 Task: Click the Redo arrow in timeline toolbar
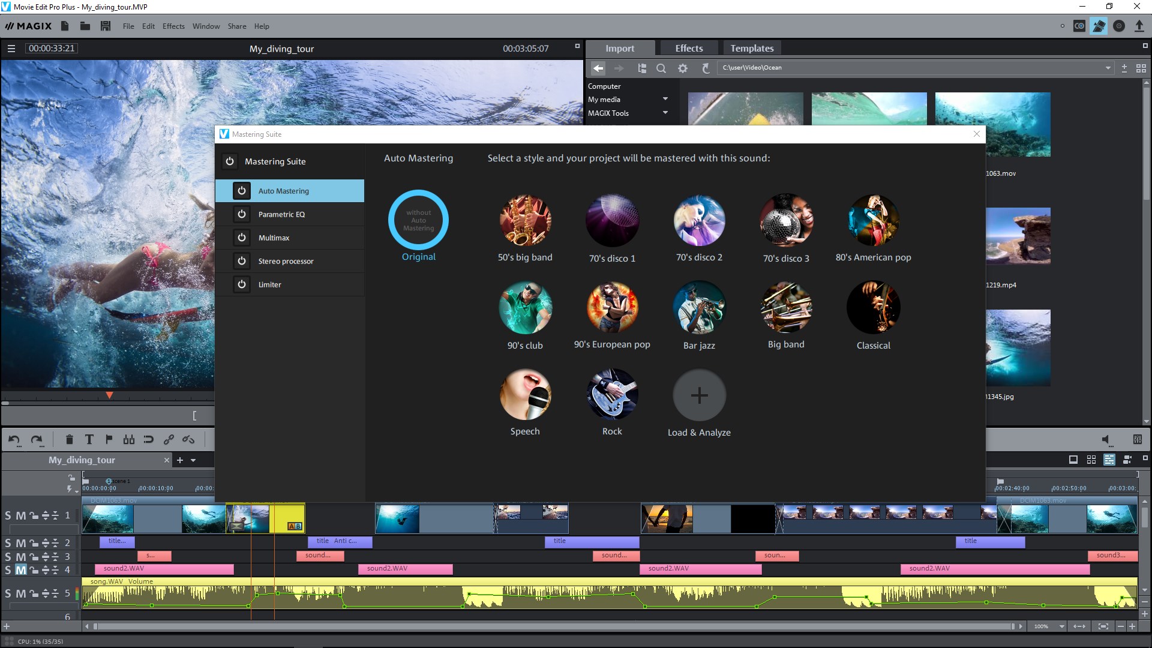click(x=37, y=440)
